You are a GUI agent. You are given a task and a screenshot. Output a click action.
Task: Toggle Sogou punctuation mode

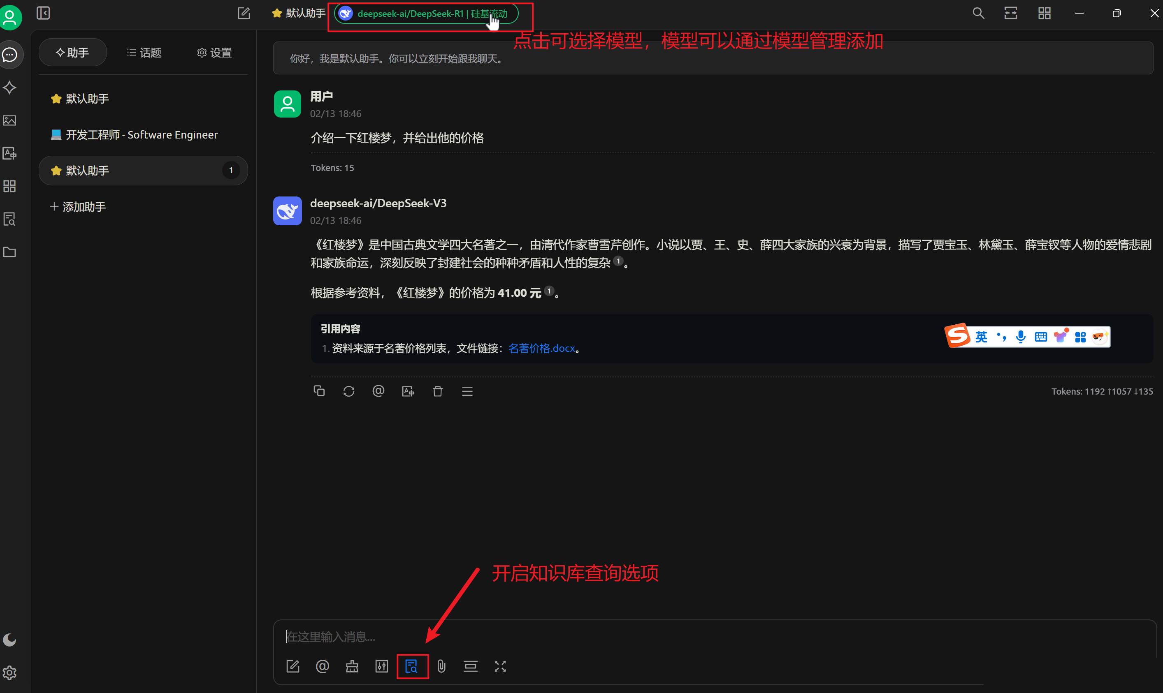[1001, 337]
